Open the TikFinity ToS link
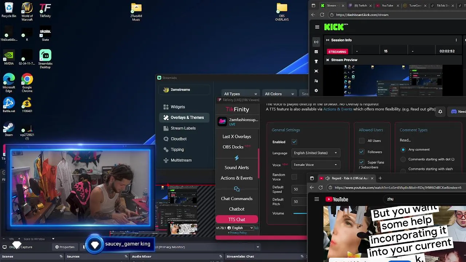 pyautogui.click(x=256, y=228)
